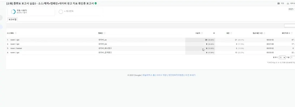Click the help icon next to 페이지뷰 수 header
295x107 pixels.
click(291, 33)
